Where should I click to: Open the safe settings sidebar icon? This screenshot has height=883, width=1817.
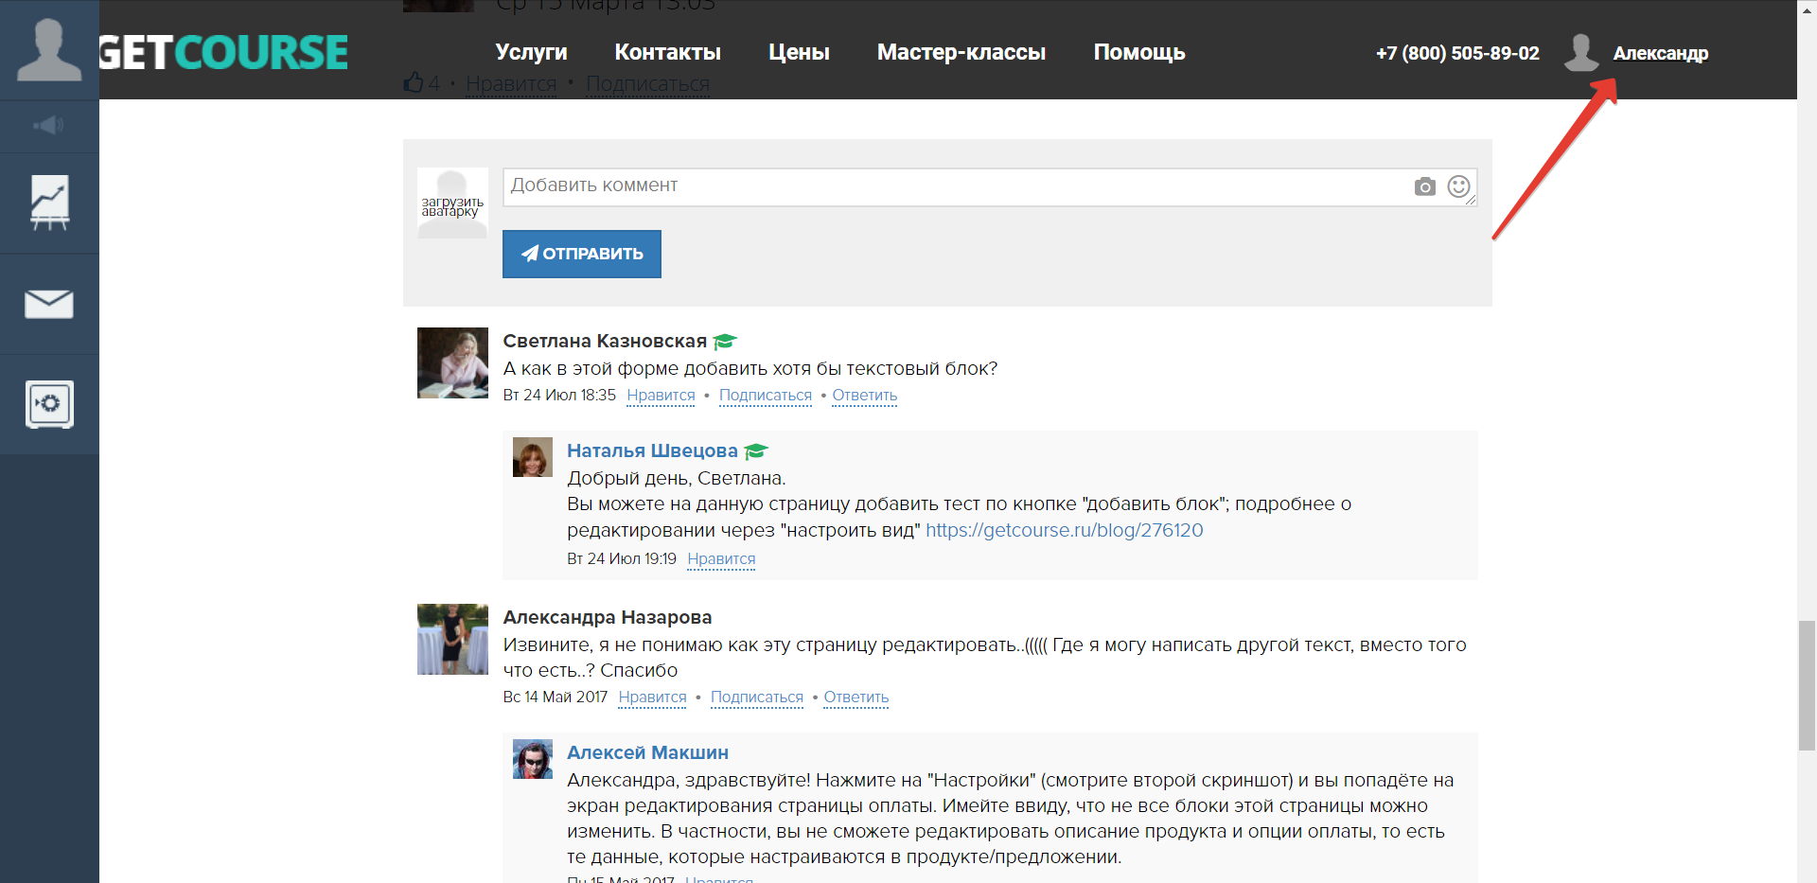[49, 404]
